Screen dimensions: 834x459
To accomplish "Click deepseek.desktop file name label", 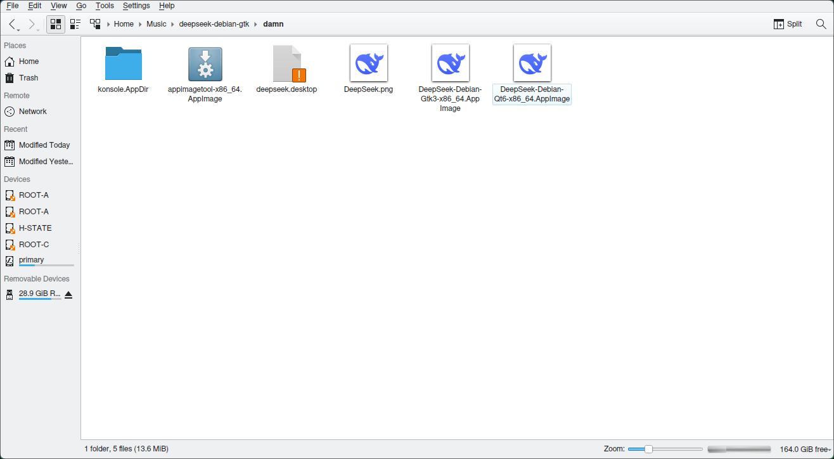I will [286, 89].
